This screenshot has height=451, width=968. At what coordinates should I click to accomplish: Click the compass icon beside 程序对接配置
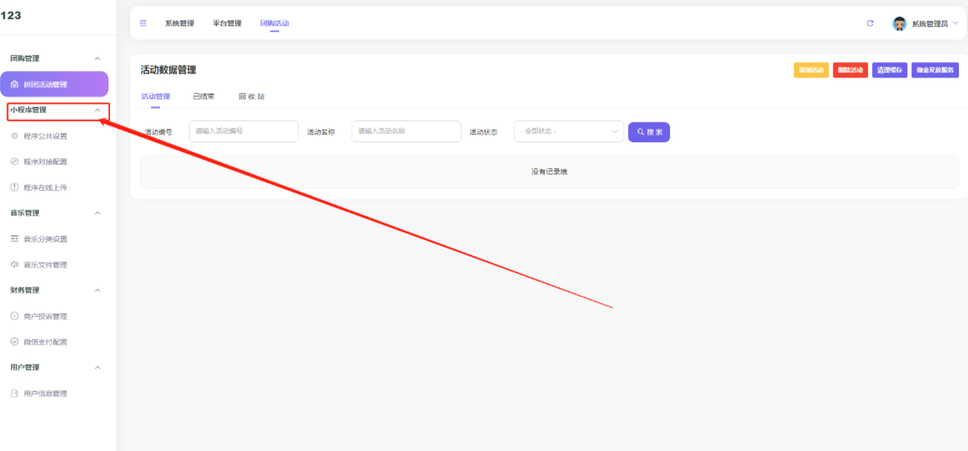coord(14,162)
